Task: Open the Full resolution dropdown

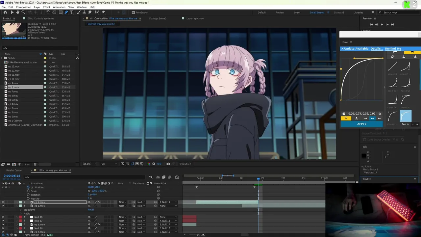Action: (109, 164)
